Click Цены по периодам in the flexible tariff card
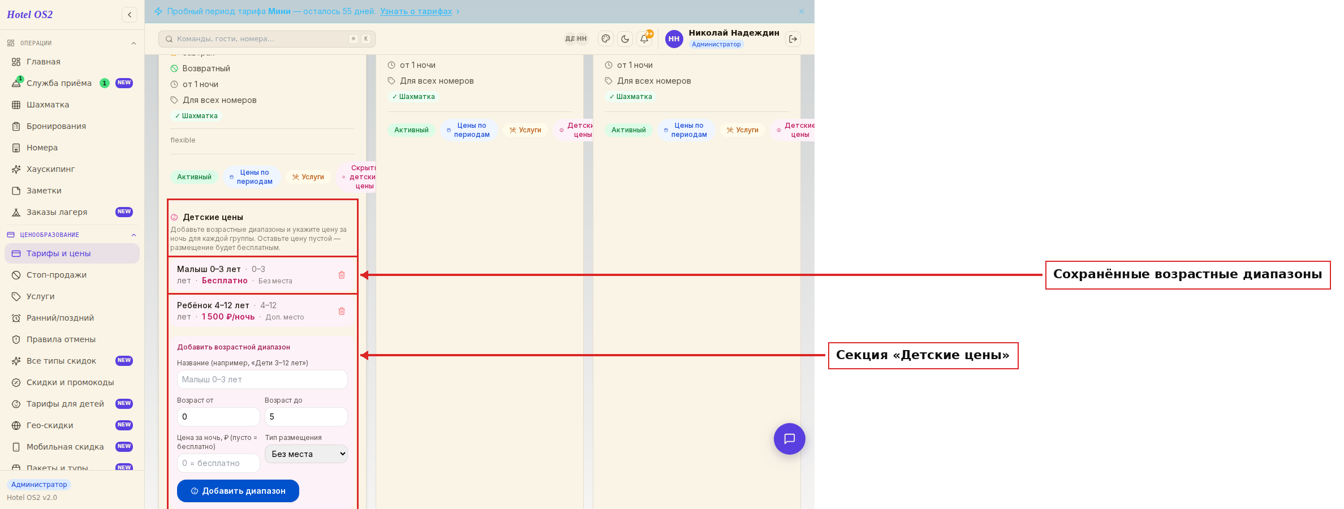 click(251, 177)
